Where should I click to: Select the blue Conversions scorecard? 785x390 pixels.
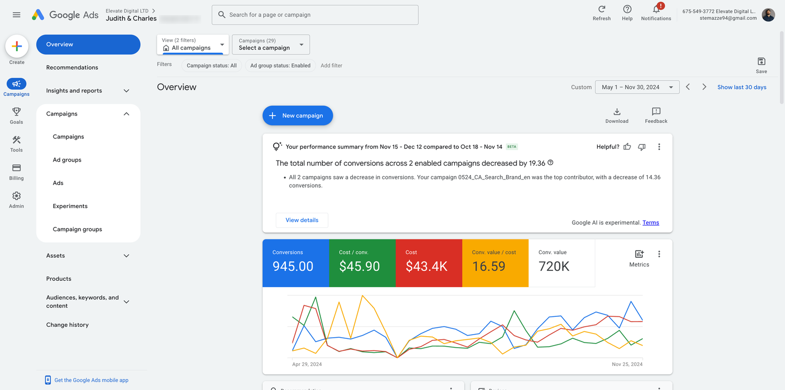(296, 263)
